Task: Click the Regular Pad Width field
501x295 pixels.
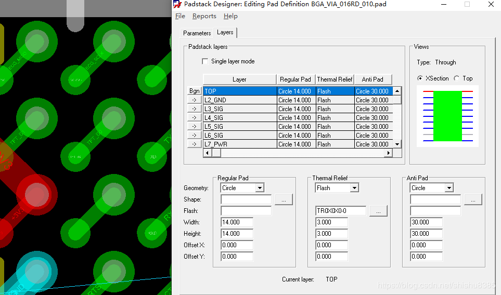Action: pos(237,222)
